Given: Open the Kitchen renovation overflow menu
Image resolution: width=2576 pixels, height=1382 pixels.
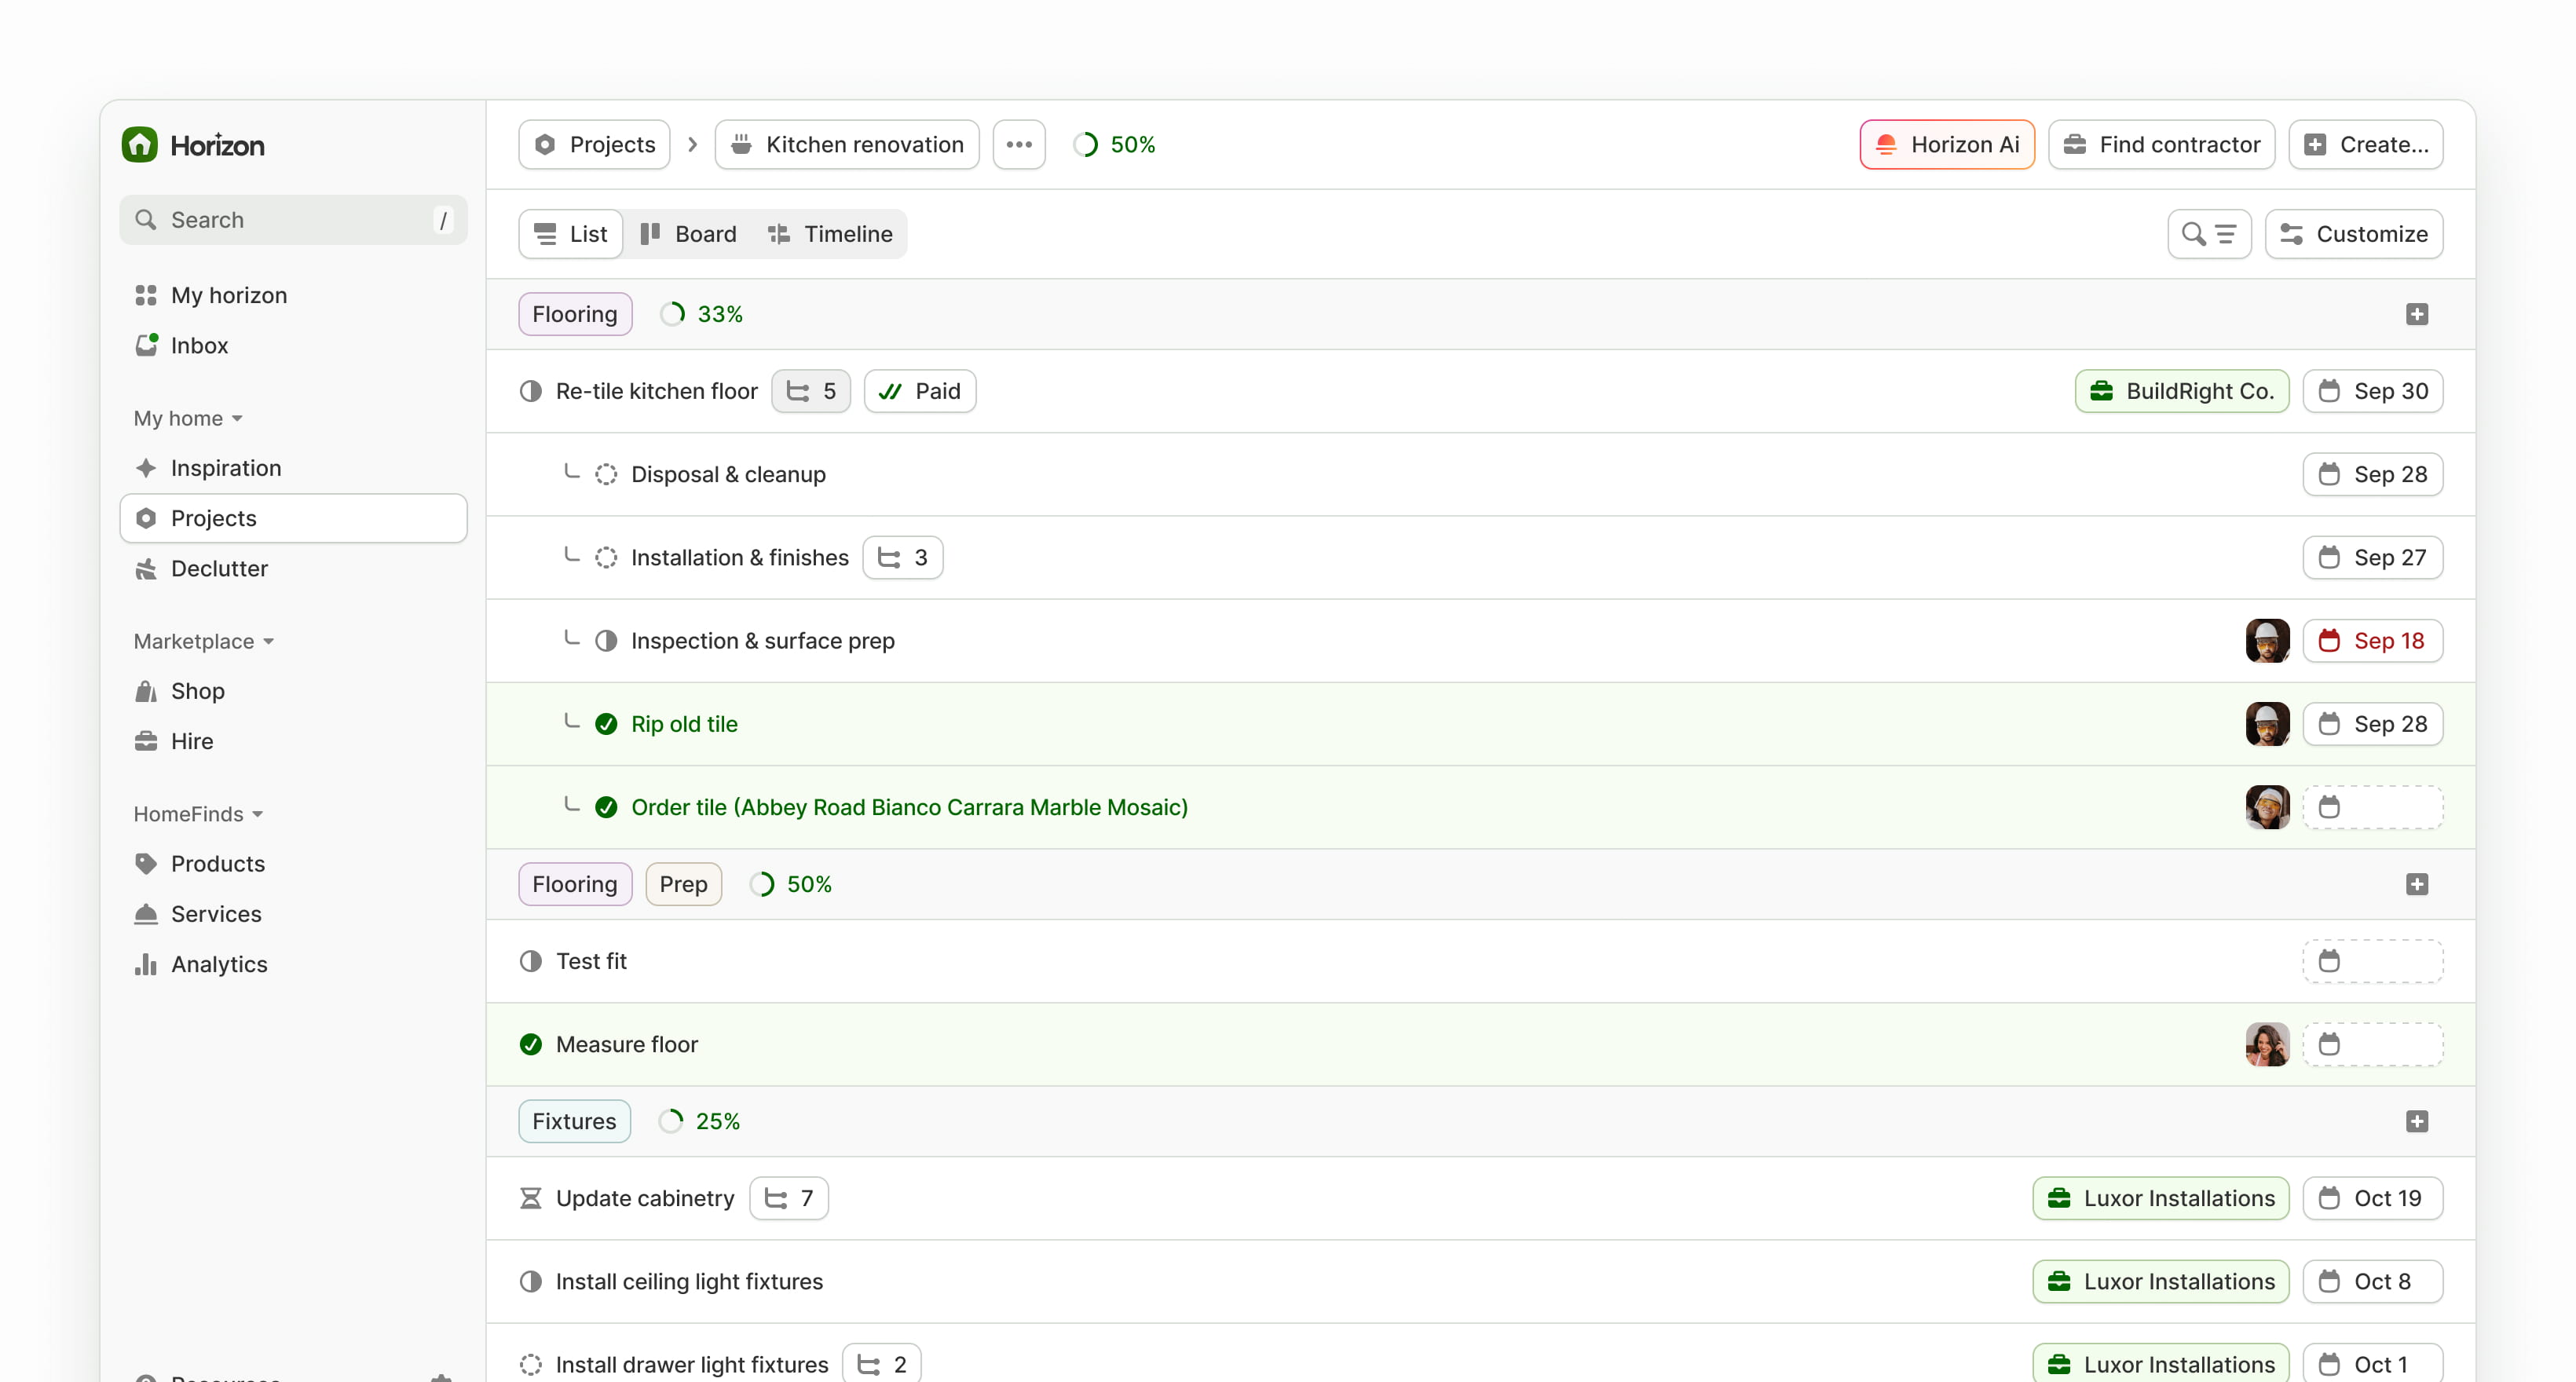Looking at the screenshot, I should tap(1019, 144).
